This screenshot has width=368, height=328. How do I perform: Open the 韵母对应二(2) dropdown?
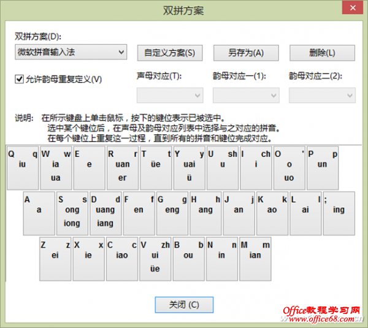pyautogui.click(x=322, y=95)
